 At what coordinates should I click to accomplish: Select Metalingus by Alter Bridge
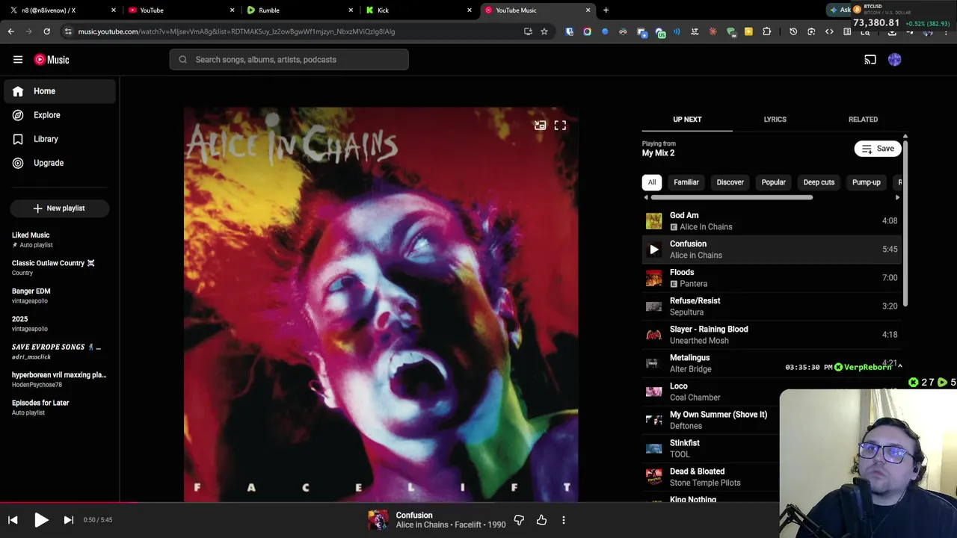coord(772,363)
